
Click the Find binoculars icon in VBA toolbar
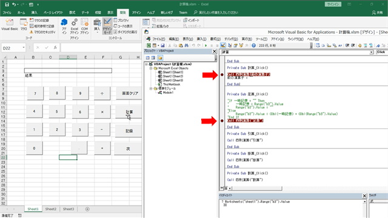coord(186,45)
